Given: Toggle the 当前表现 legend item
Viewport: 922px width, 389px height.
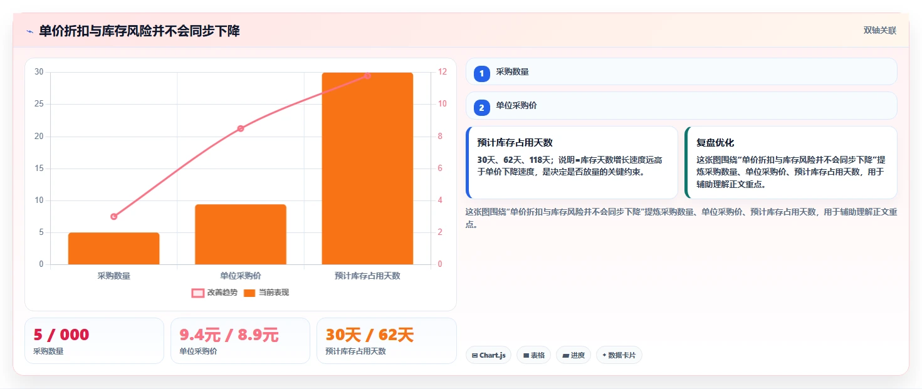Looking at the screenshot, I should coord(266,293).
